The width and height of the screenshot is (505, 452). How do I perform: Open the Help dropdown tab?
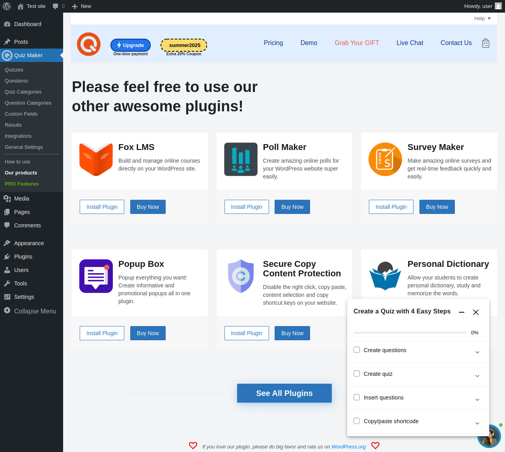coord(483,19)
